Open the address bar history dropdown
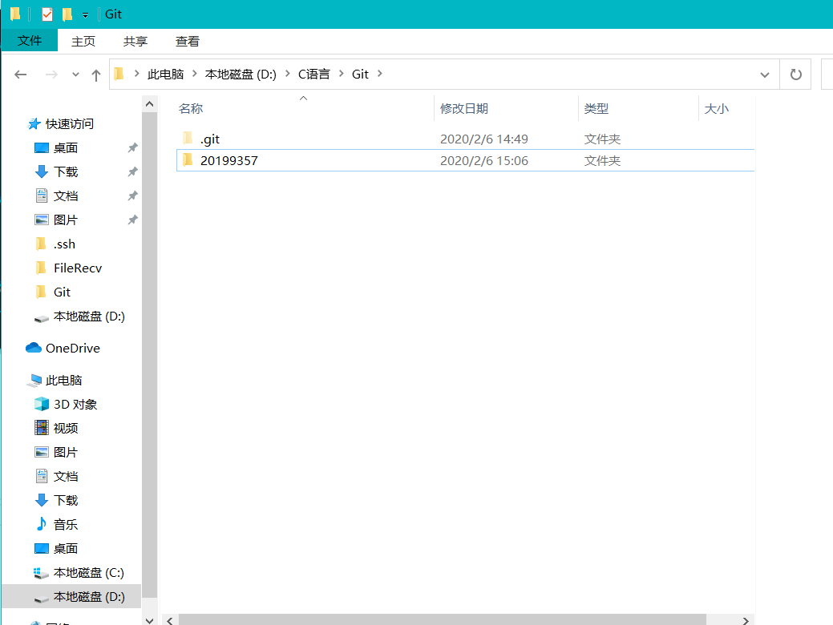This screenshot has width=833, height=625. pos(765,75)
